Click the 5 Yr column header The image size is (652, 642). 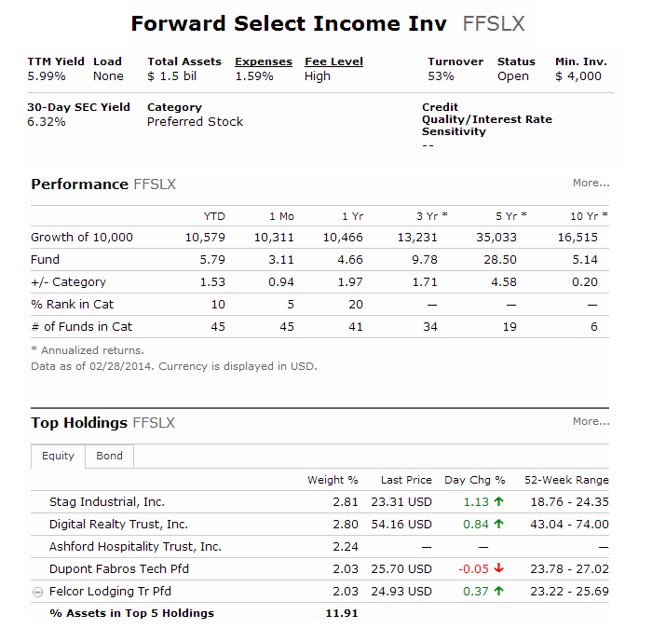[511, 216]
